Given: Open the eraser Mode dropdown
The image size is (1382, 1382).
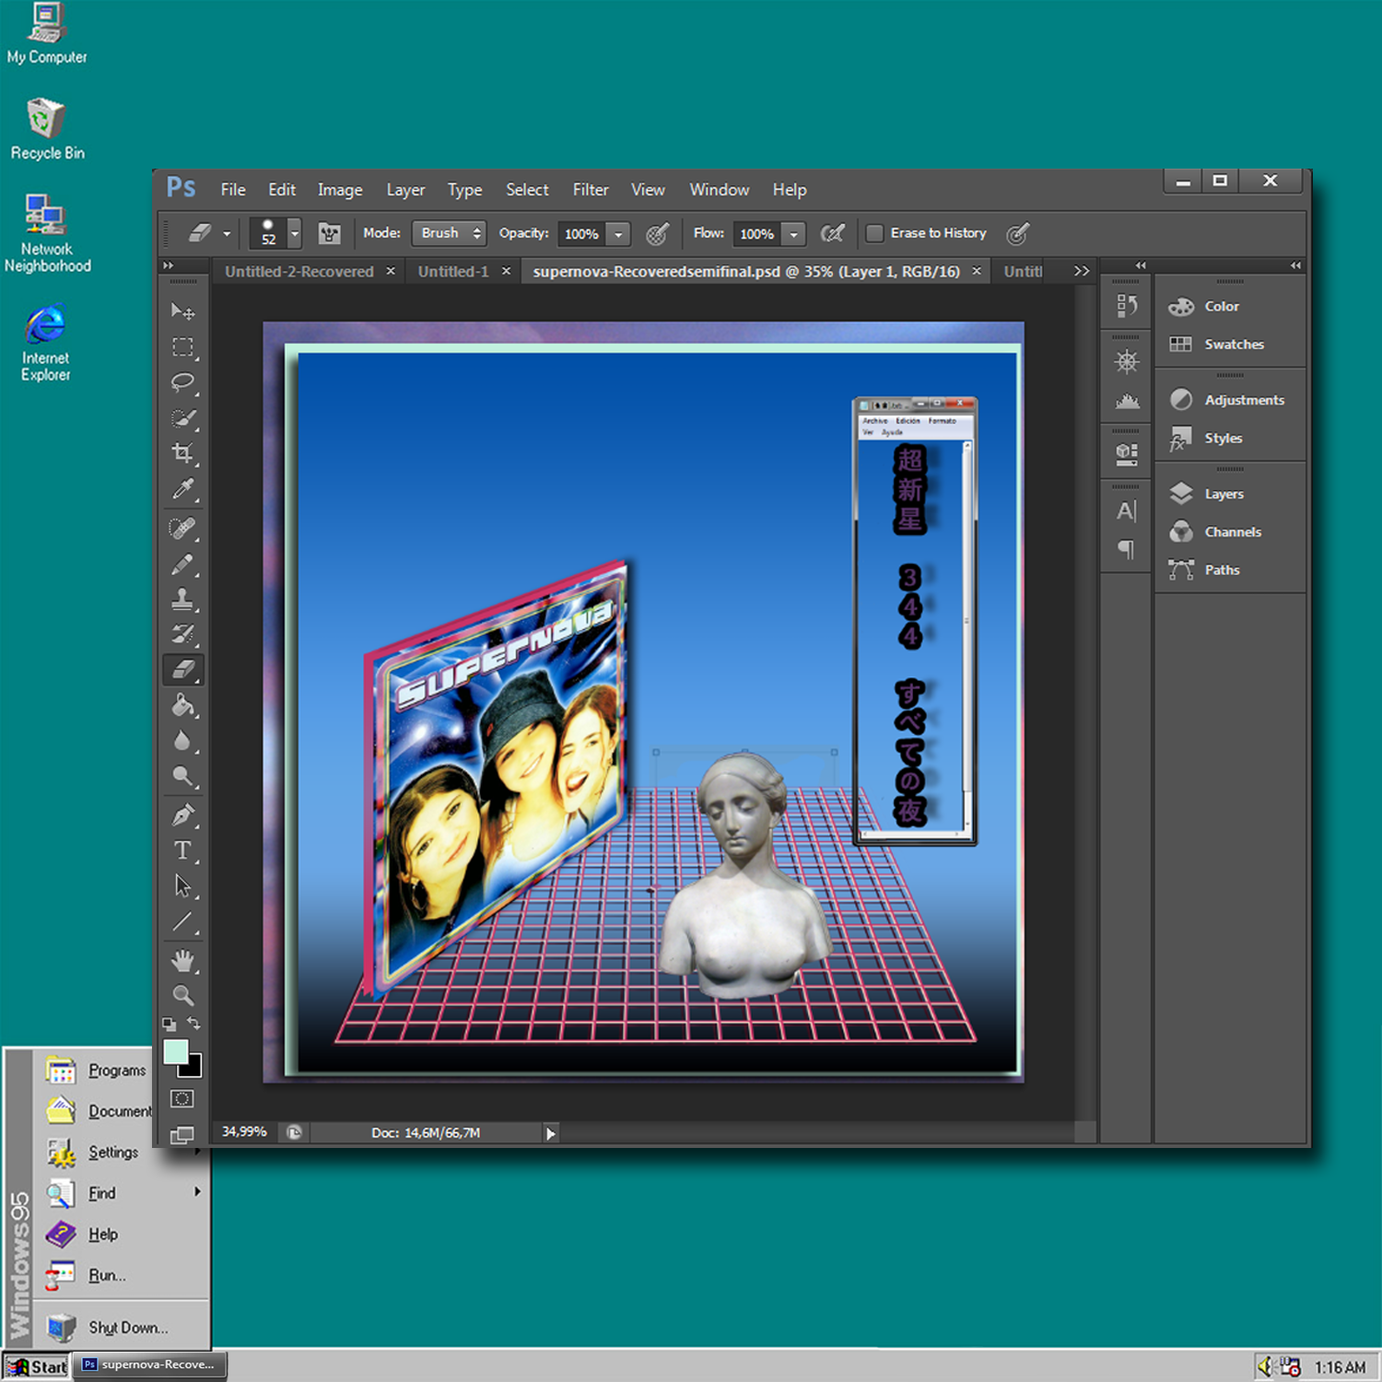Looking at the screenshot, I should 449,234.
